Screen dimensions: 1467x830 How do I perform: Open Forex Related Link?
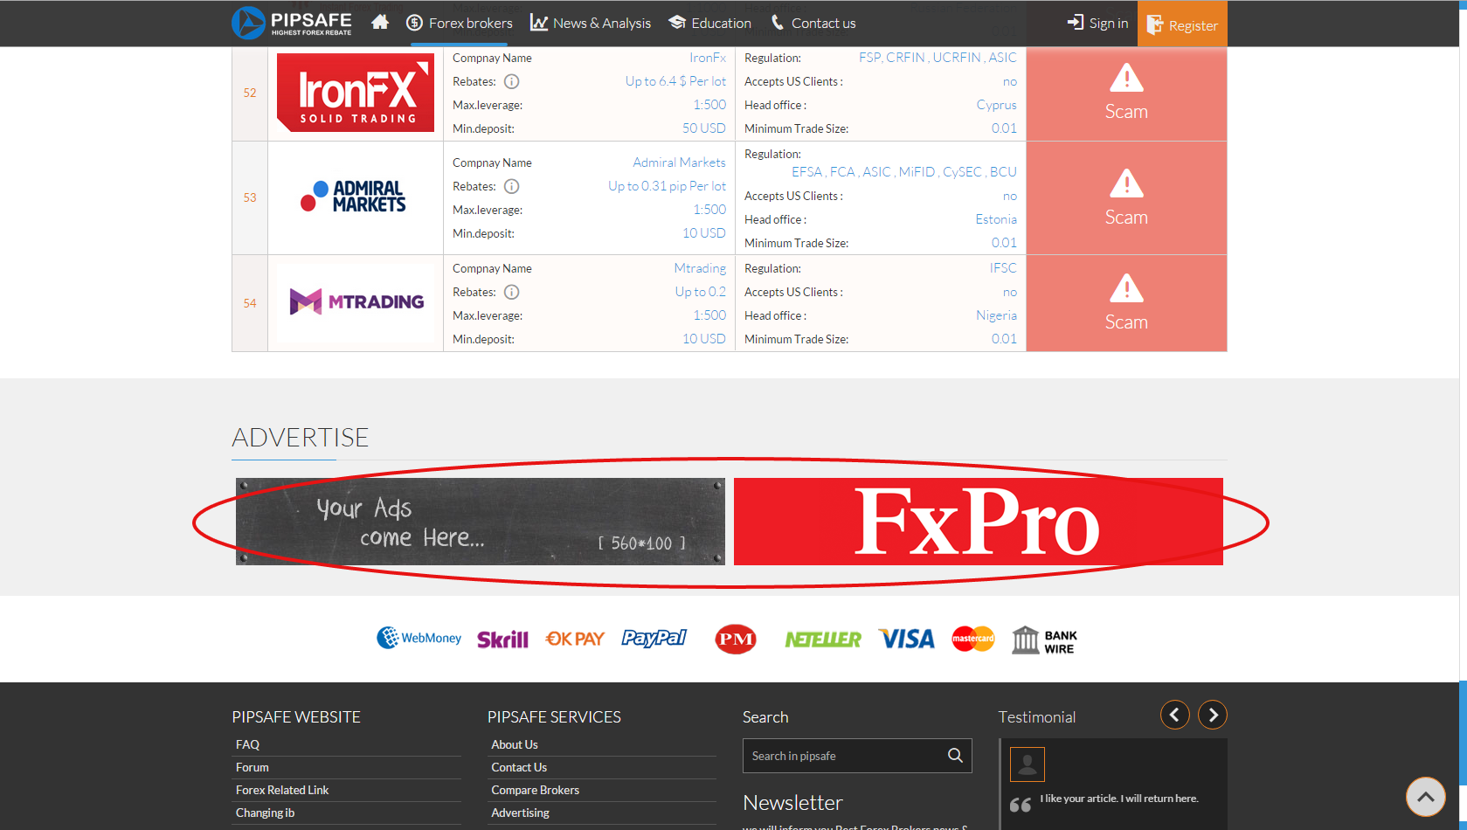coord(282,790)
